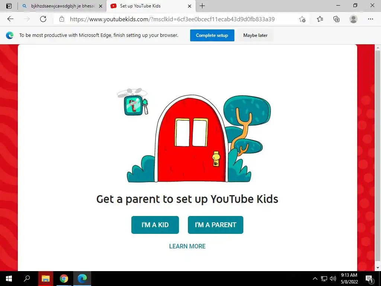The height and width of the screenshot is (286, 381).
Task: Open the Collections icon
Action: [336, 19]
